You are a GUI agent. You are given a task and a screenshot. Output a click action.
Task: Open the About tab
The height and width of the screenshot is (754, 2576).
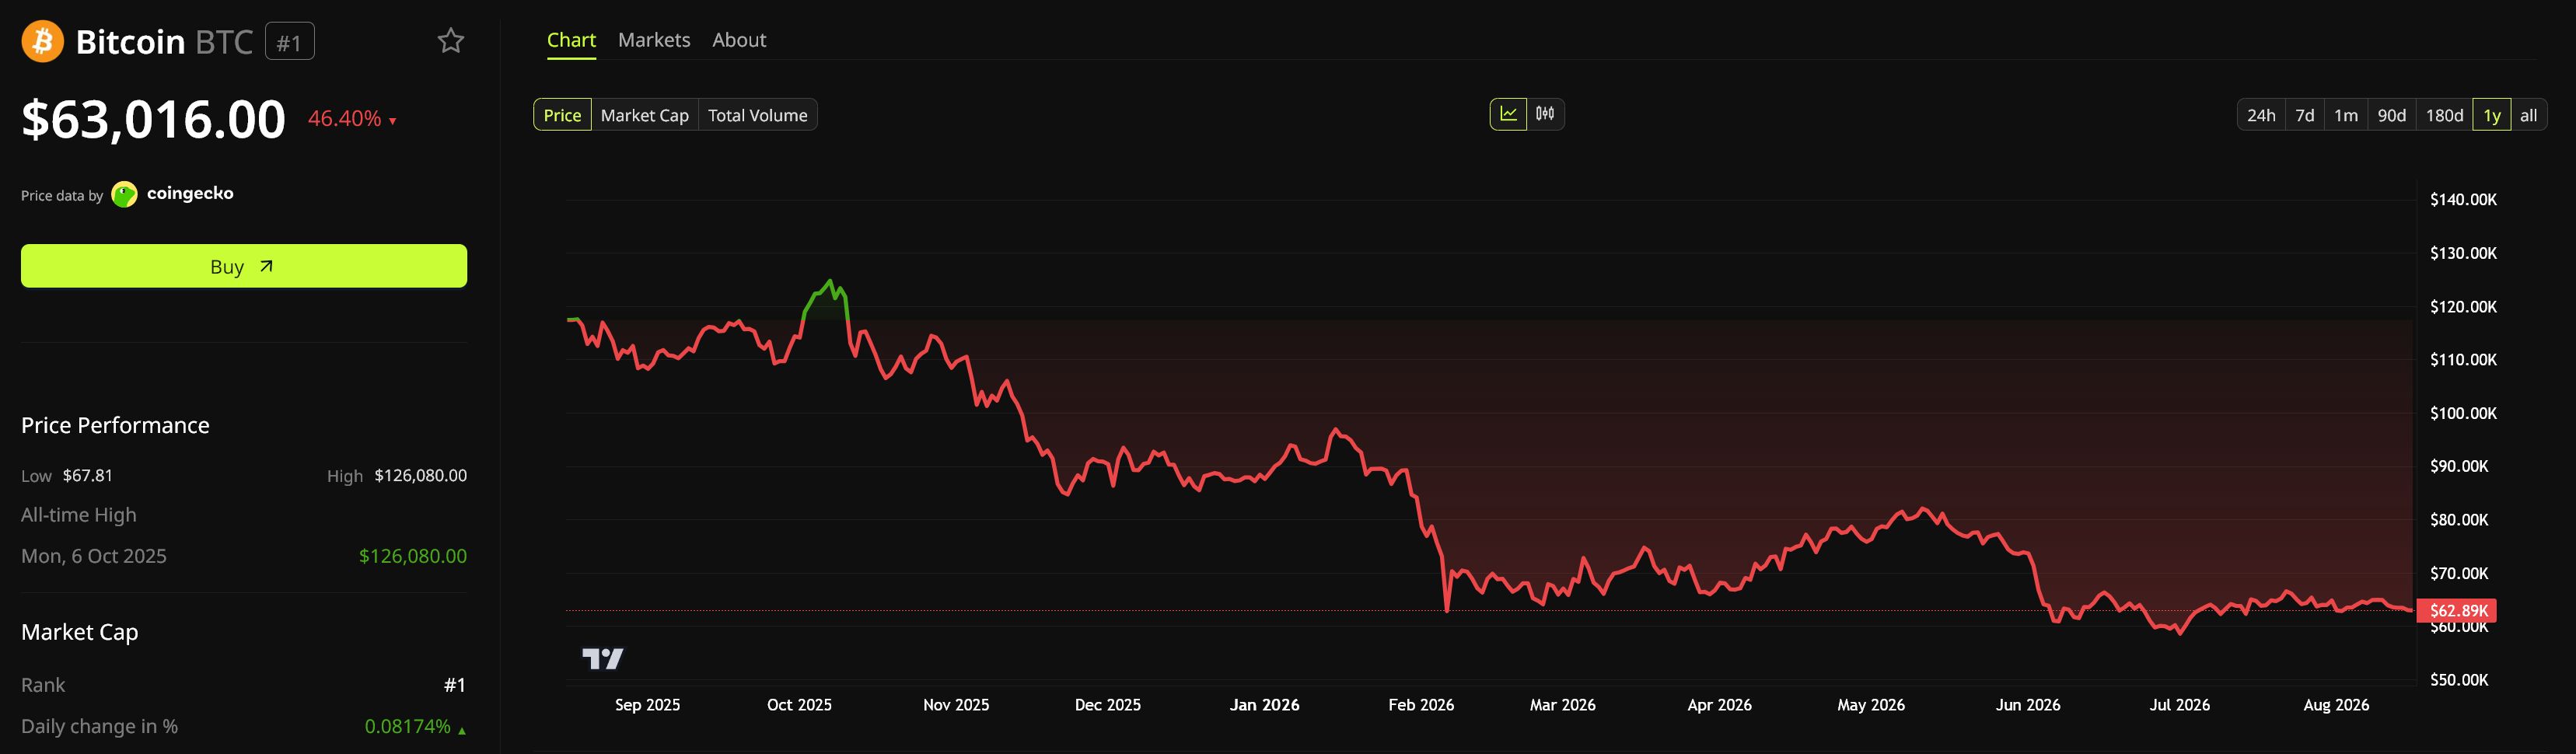[739, 40]
